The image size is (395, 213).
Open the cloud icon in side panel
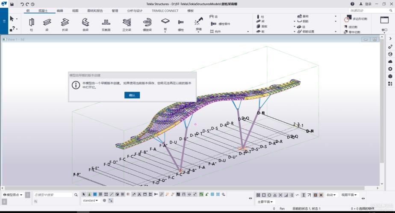click(x=390, y=62)
